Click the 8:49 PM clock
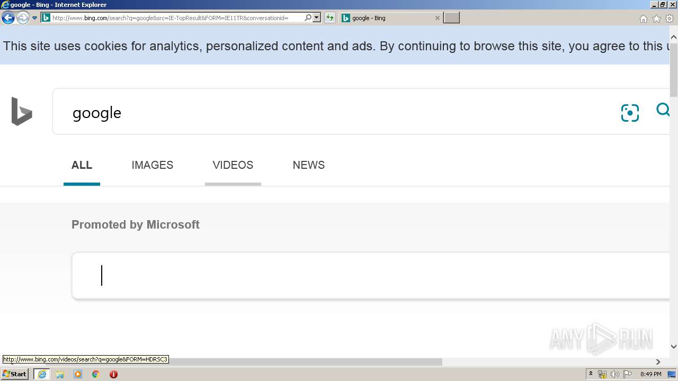Viewport: 678px width, 381px height. (x=650, y=374)
